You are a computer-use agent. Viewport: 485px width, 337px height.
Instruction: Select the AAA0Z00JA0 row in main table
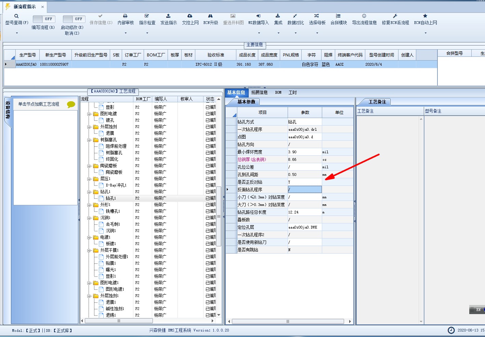(x=221, y=64)
